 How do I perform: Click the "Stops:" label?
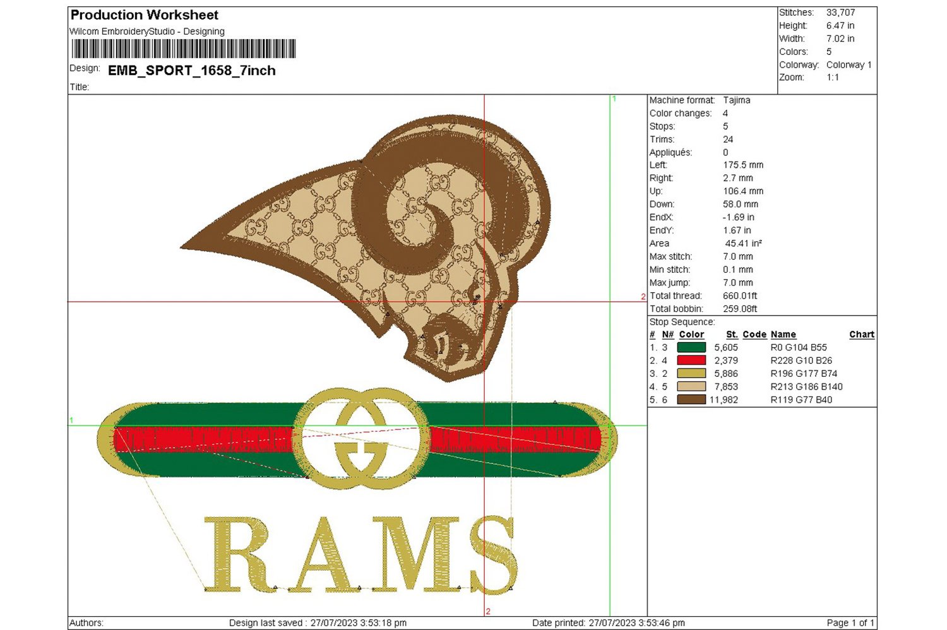[662, 126]
